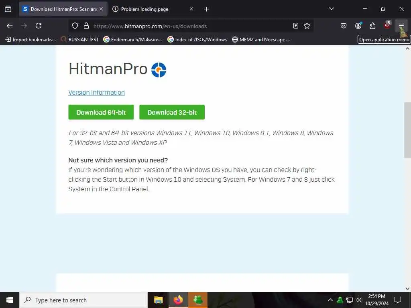Open RUSSIAN TEST bookmark

tap(80, 40)
